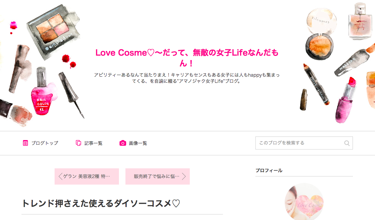The image size is (375, 220).
Task: Click article title トレンド押さえた使えるダイソーコスメ
Action: pos(101,203)
